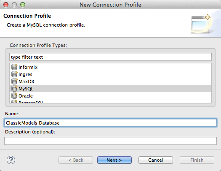
Task: Open help via the question mark icon
Action: point(11,160)
